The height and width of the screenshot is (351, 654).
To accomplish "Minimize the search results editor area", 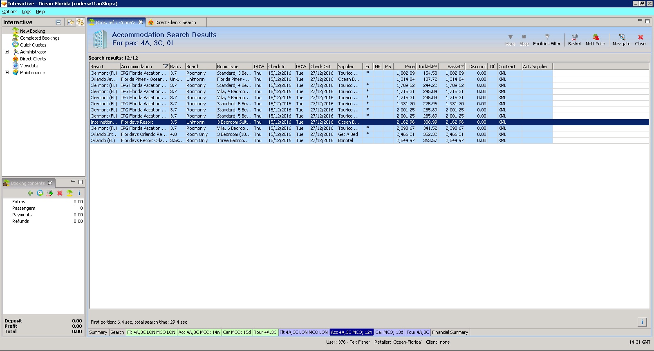I will [640, 20].
